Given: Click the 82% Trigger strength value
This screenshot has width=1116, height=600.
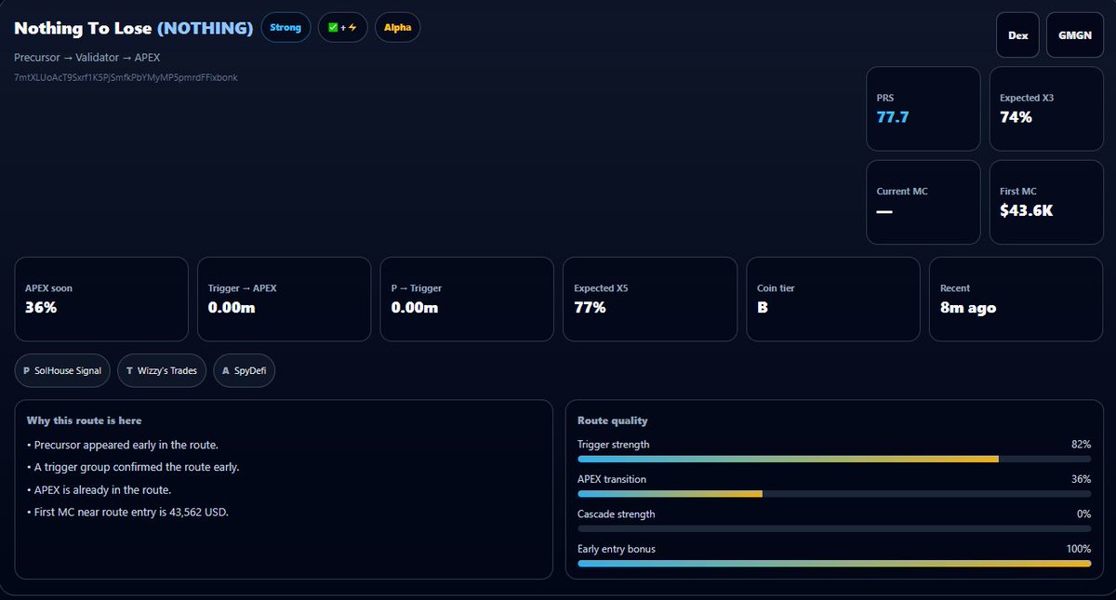Looking at the screenshot, I should [1081, 445].
